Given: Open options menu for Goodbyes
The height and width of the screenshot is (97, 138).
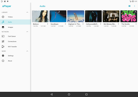Looking at the screenshot, I should coord(65,24).
